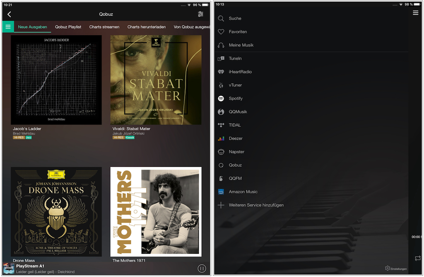This screenshot has height=277, width=424.
Task: Click the TuneIn service icon
Action: (x=221, y=58)
